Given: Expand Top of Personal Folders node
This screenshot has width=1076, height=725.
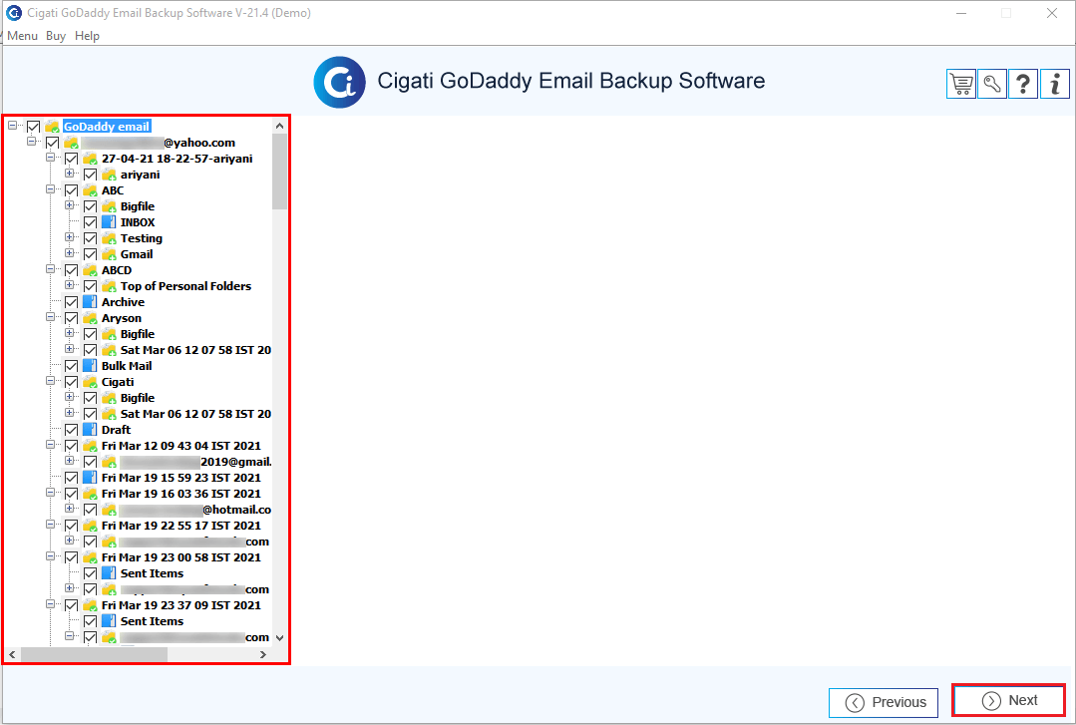Looking at the screenshot, I should 70,285.
